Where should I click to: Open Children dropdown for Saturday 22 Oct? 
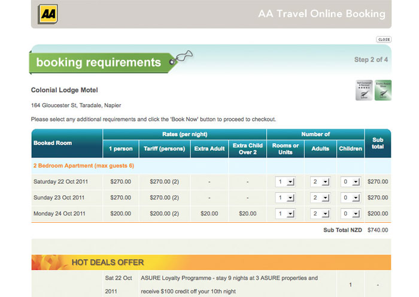(351, 182)
